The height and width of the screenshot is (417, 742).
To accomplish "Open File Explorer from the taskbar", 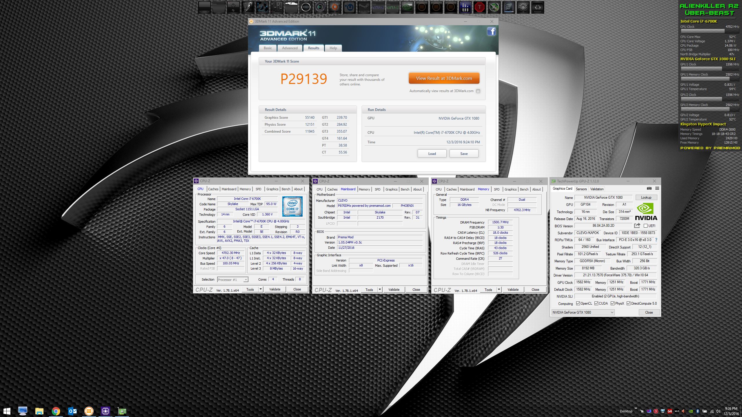I will (39, 411).
